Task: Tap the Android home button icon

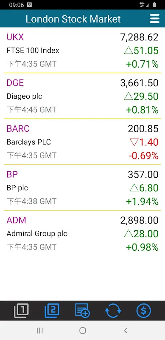Action: [x=82, y=331]
